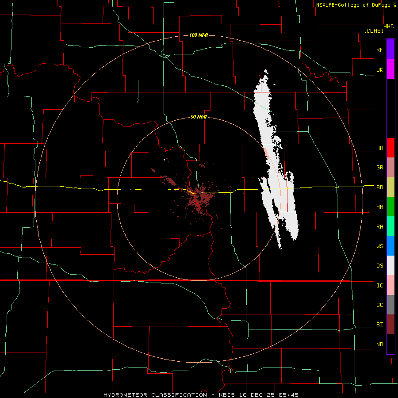Click the HA legend label
The image size is (398, 398).
click(379, 148)
